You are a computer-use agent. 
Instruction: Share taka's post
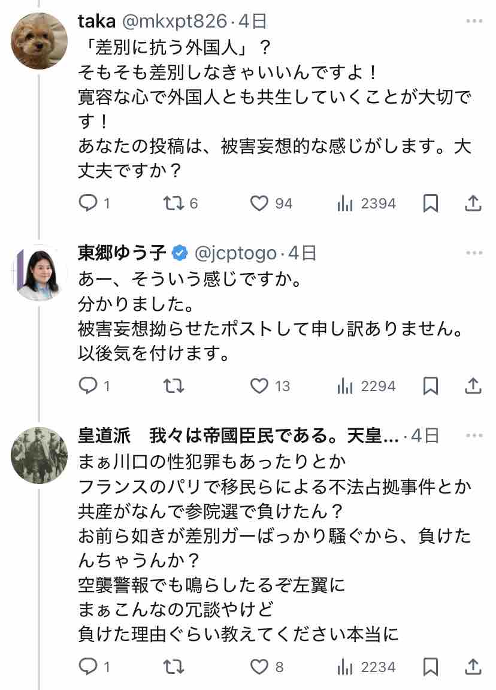point(473,204)
